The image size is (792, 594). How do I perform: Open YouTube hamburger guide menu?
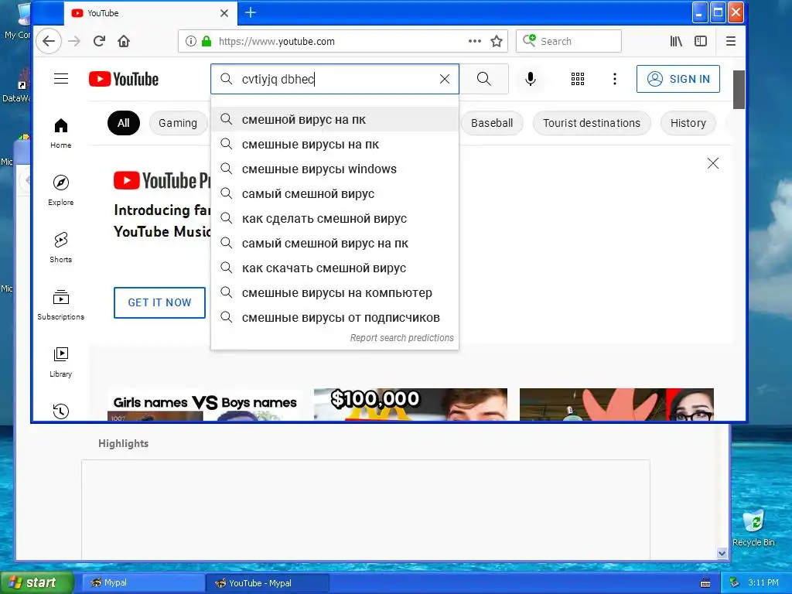[x=61, y=79]
